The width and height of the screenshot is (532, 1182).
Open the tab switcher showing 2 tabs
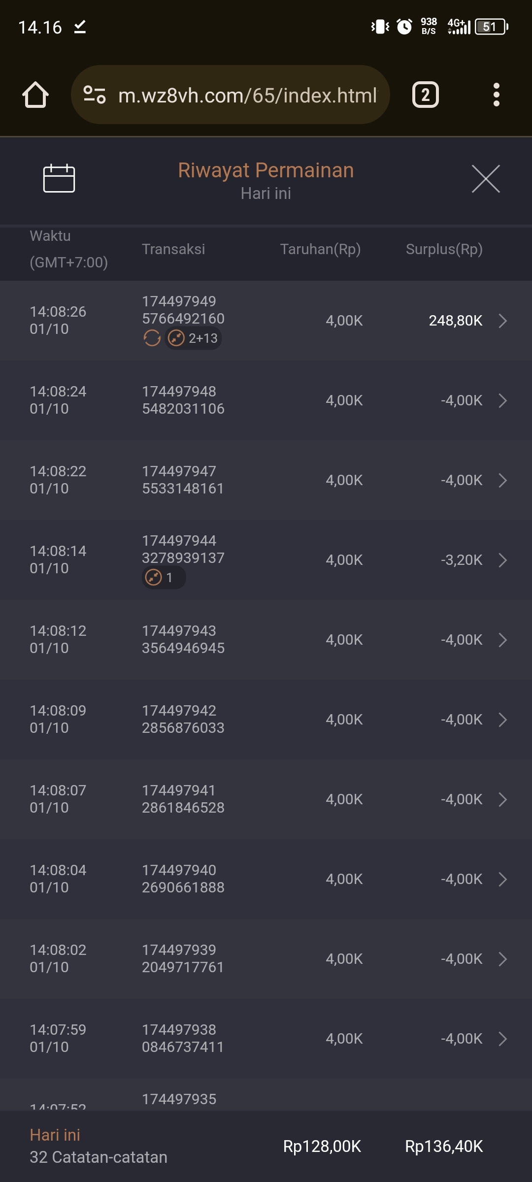click(x=425, y=95)
